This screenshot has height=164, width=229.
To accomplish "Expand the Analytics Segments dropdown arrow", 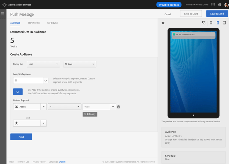I will pyautogui.click(x=46, y=80).
